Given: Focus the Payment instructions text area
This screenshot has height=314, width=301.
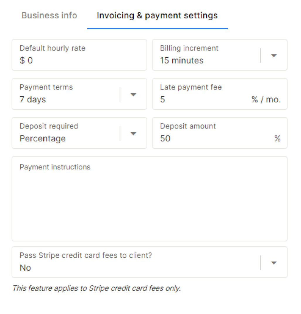Looking at the screenshot, I should pos(149,199).
